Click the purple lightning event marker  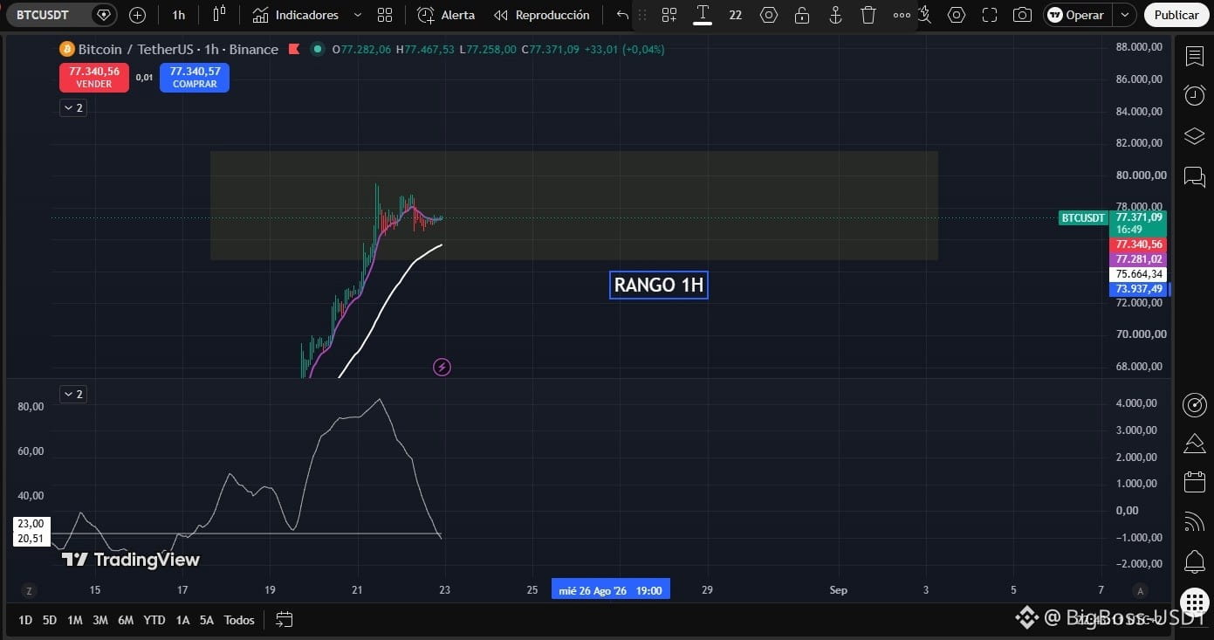coord(442,367)
